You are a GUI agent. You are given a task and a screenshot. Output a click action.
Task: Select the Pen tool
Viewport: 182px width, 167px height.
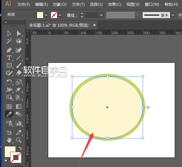click(9, 50)
